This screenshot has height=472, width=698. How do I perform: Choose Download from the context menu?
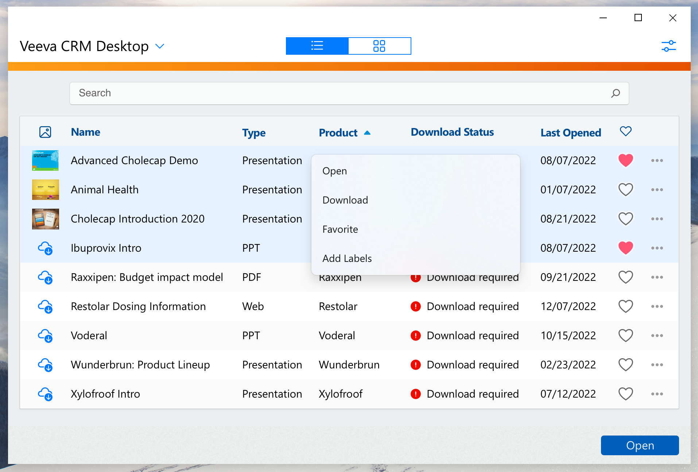[345, 200]
